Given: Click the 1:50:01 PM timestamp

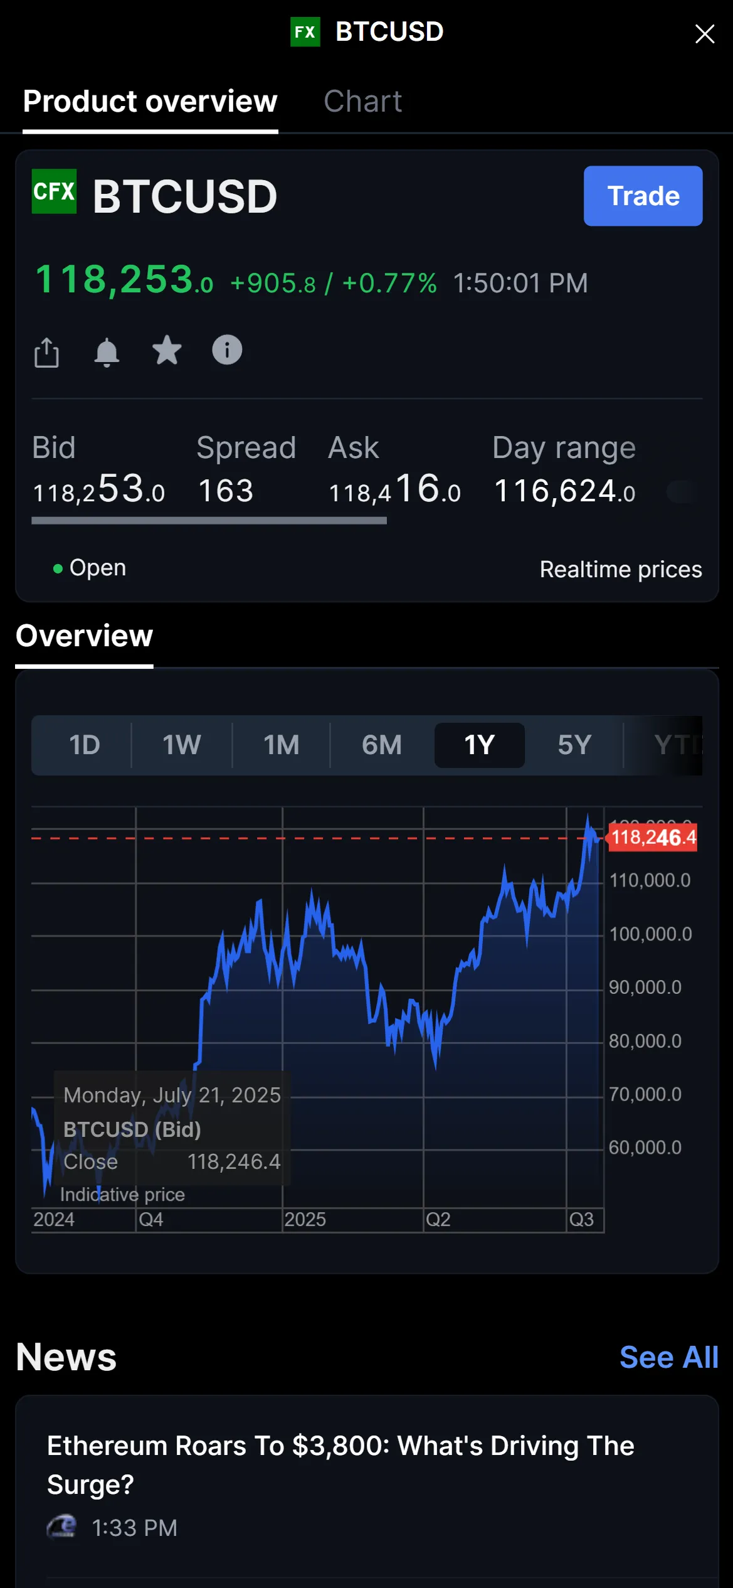Looking at the screenshot, I should click(520, 284).
